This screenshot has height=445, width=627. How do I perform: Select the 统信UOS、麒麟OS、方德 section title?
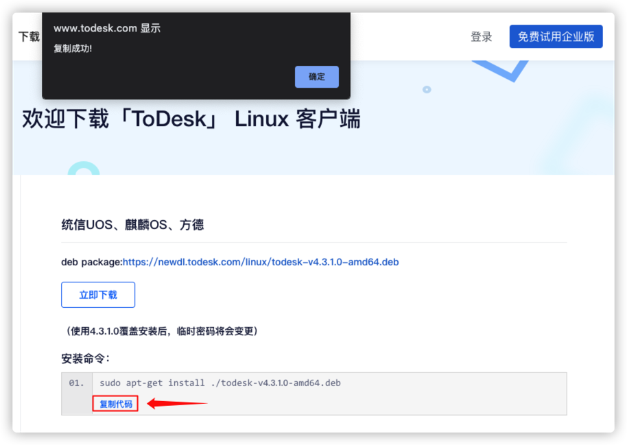pos(132,225)
